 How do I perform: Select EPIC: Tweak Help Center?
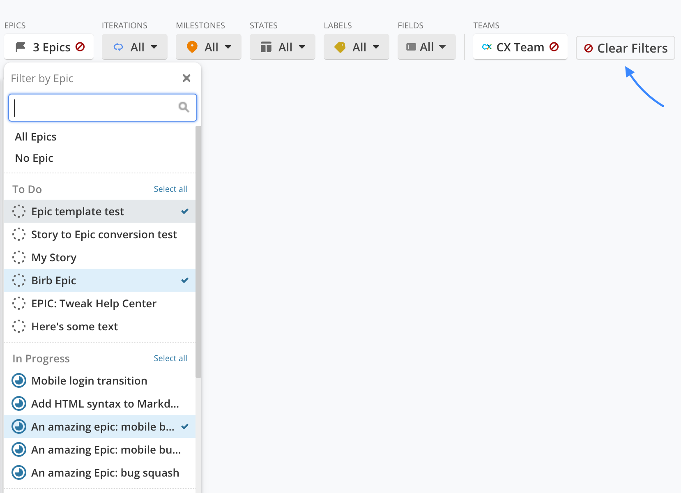click(x=100, y=303)
